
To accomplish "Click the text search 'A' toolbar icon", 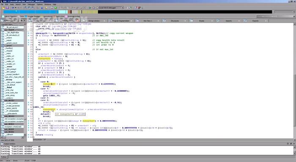I will [x=52, y=8].
